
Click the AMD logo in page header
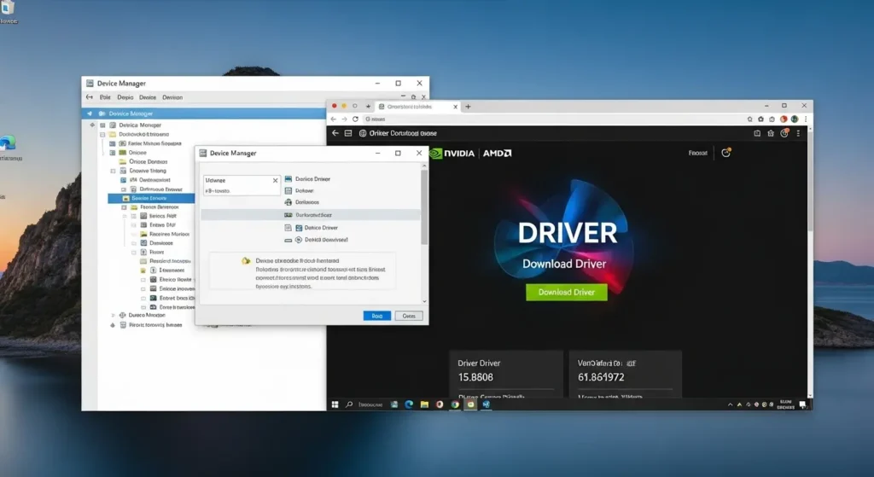click(497, 154)
